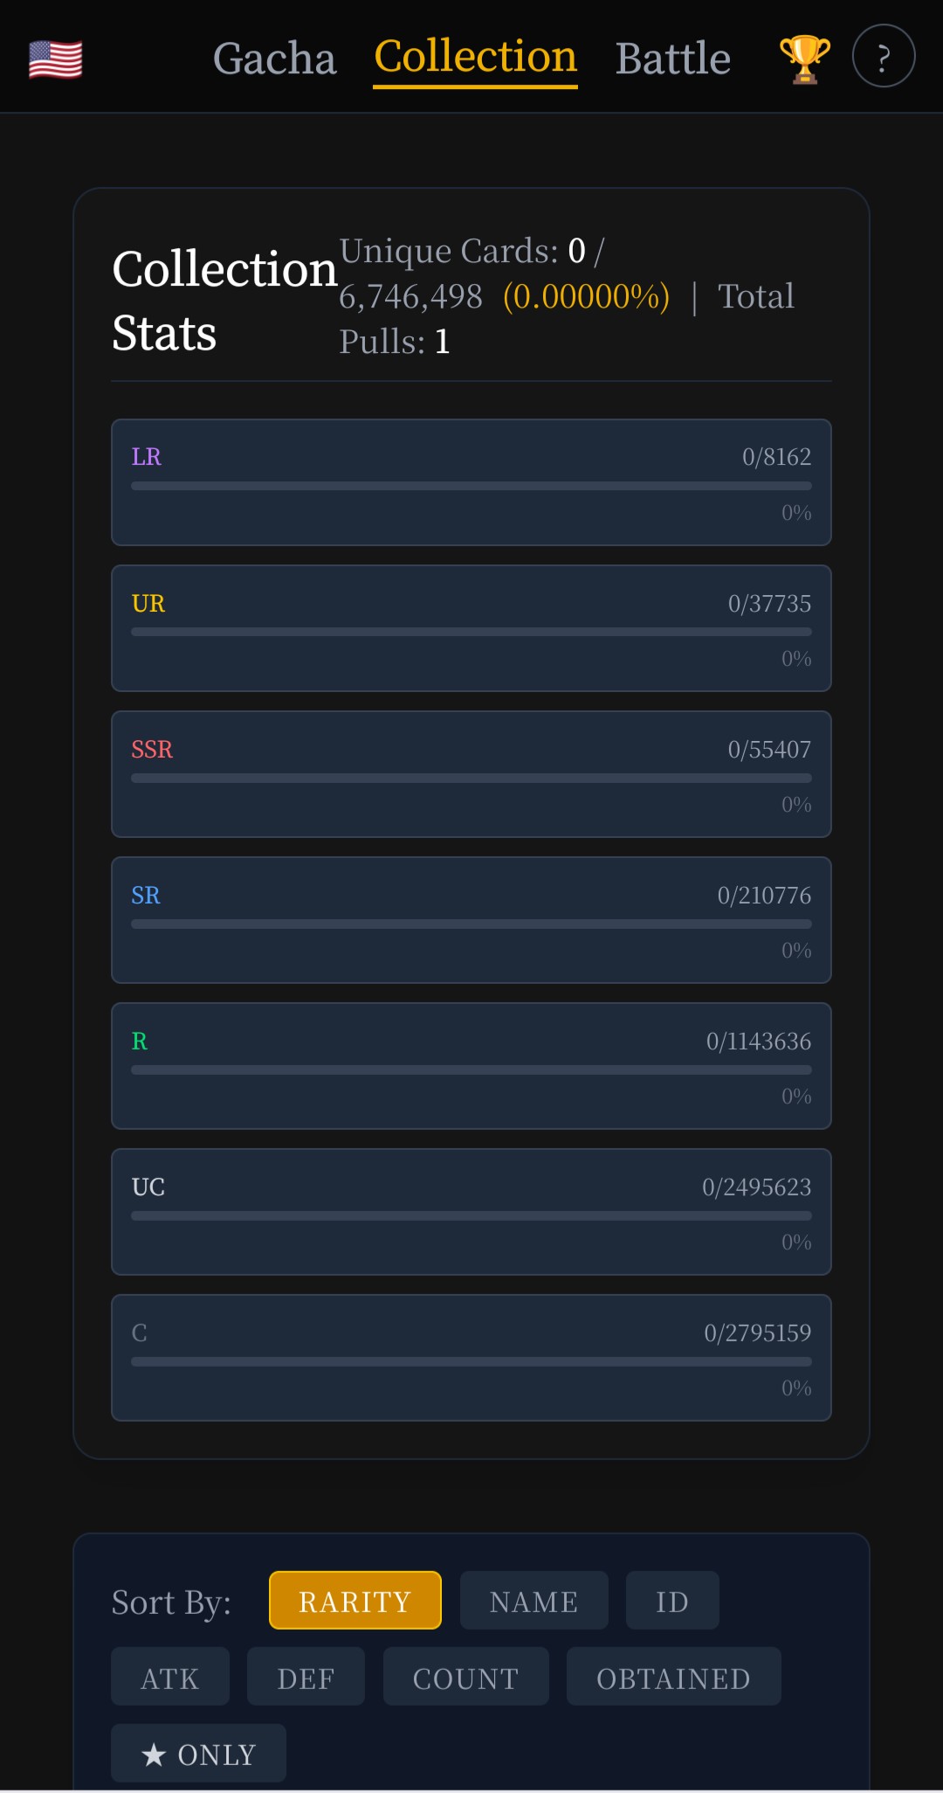Open the UR rarity stats card
Image resolution: width=943 pixels, height=1793 pixels.
471,628
